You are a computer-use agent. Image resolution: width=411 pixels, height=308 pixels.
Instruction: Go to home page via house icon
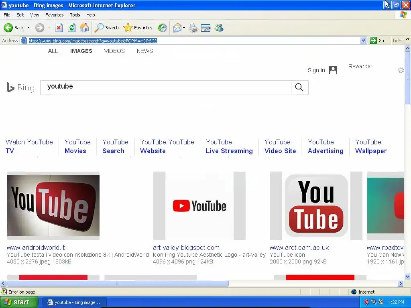point(84,28)
